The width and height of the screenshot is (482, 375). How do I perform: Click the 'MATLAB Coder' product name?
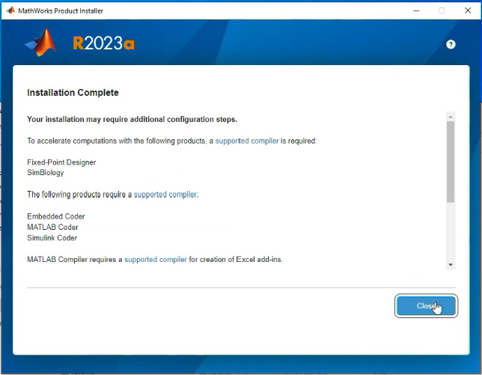pos(52,227)
